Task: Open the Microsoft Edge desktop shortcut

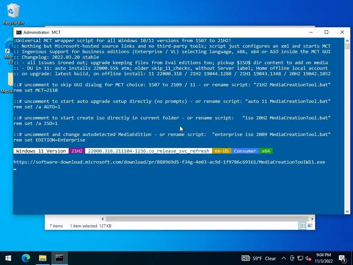Action: 9,51
